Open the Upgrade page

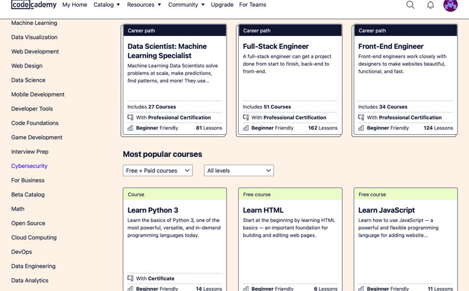click(222, 5)
